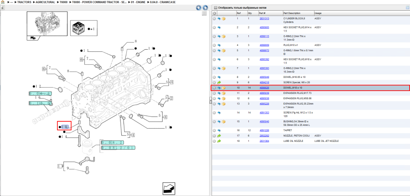Go to T6080 - POWER COMMAND TRACTOR breadcrumb

(100, 2)
